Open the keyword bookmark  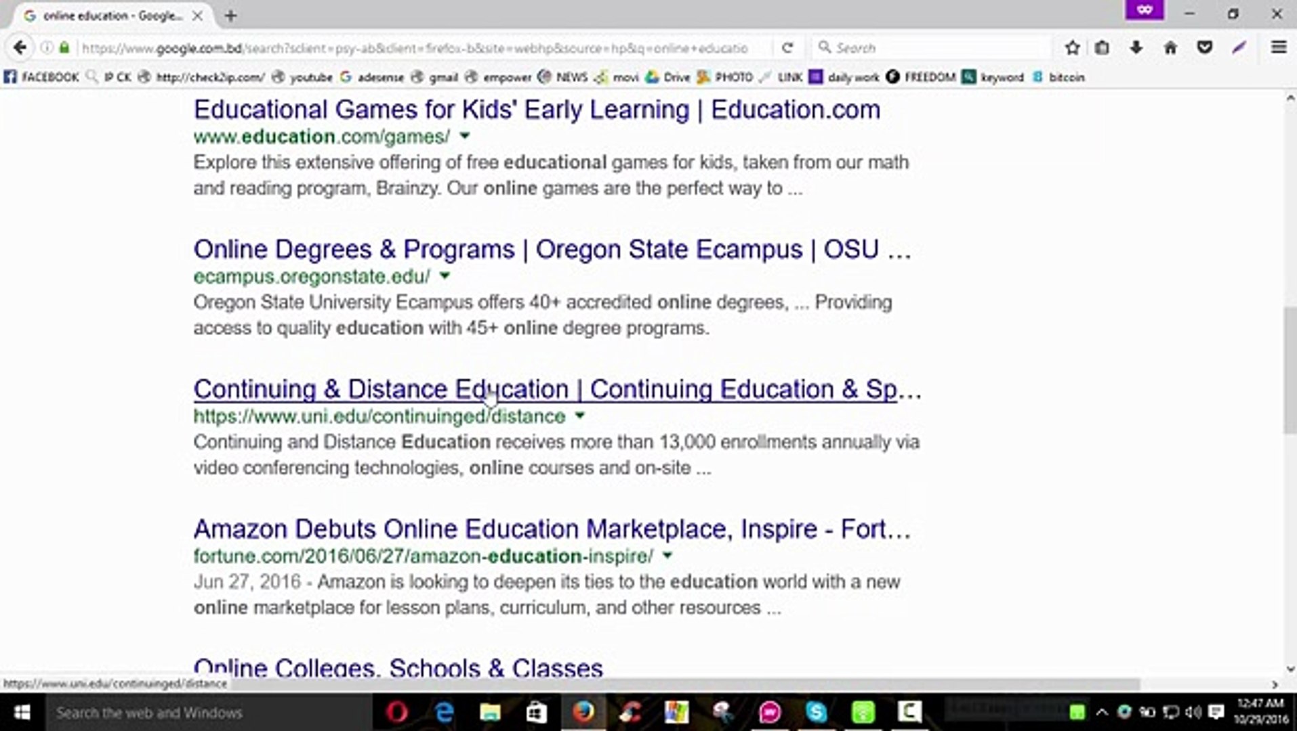[x=993, y=77]
